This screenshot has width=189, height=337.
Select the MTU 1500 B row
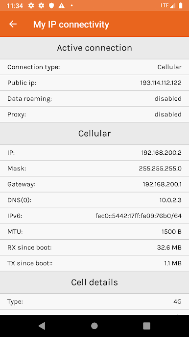pos(94,232)
